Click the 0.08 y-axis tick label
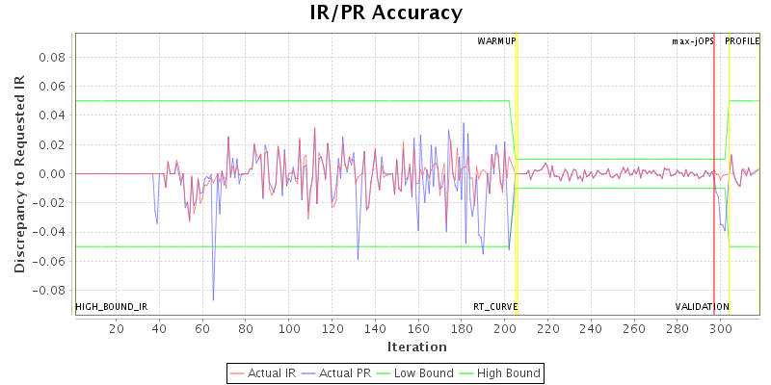Screen dimensions: 771x385 [52, 57]
